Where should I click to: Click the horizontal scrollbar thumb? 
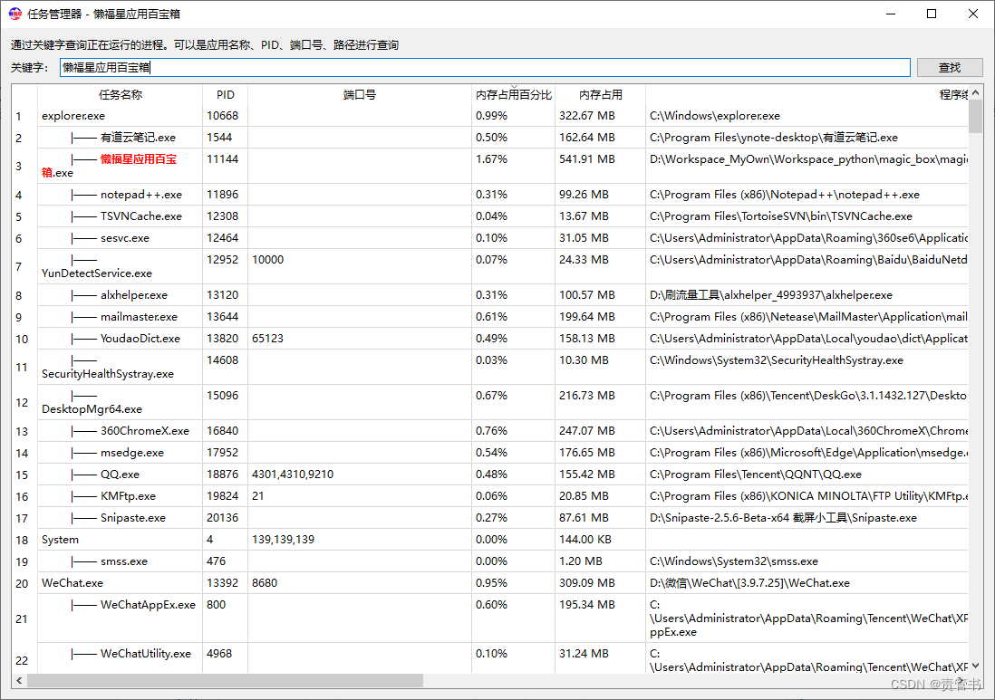pos(225,680)
